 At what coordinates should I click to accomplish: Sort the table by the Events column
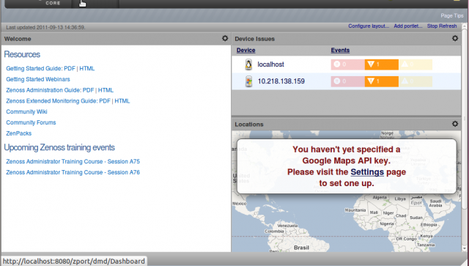click(340, 51)
